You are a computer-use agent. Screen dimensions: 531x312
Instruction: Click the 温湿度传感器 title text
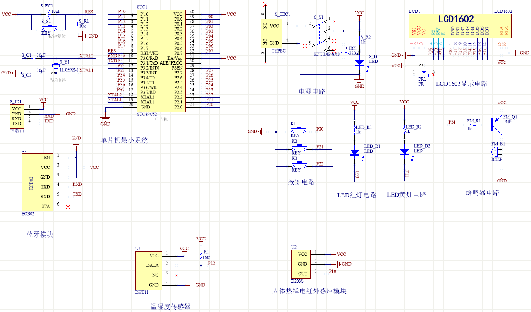click(x=170, y=307)
